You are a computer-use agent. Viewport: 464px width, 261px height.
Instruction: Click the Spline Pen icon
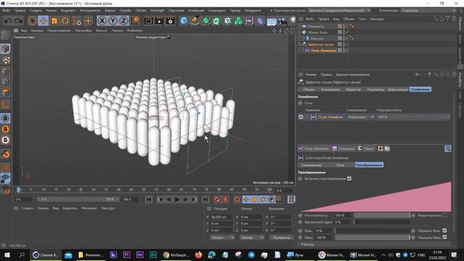point(195,21)
